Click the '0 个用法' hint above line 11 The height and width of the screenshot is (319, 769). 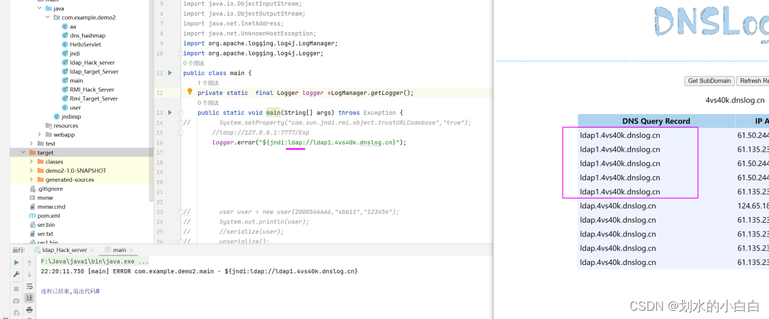click(193, 64)
